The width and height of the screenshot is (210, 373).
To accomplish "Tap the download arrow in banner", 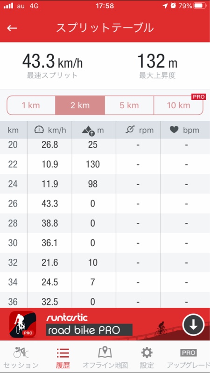I will (193, 325).
